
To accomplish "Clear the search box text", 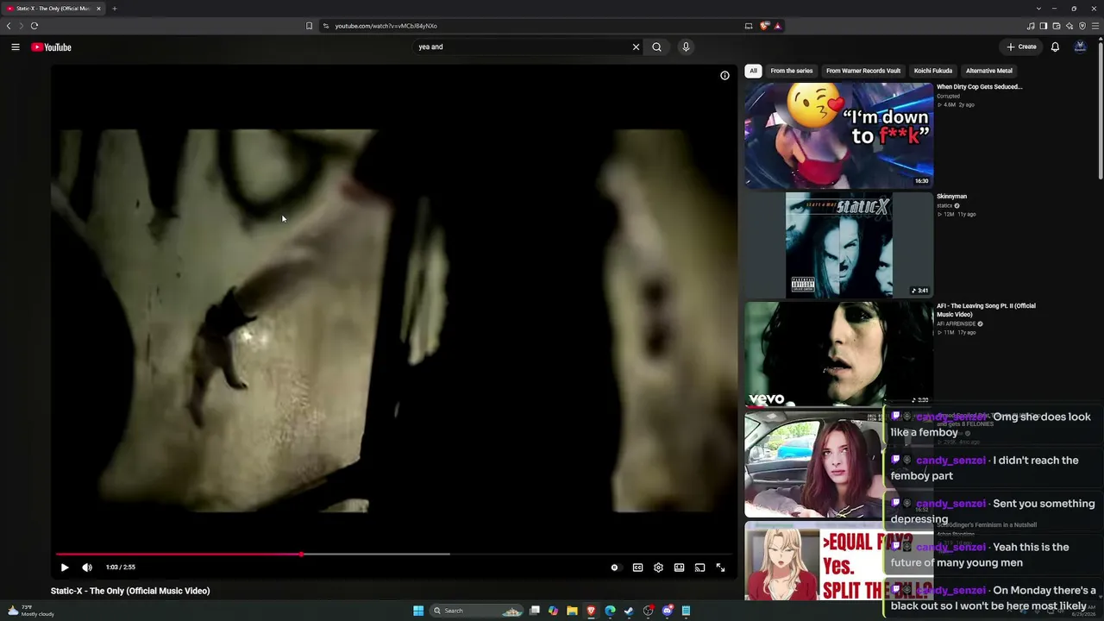I will (x=636, y=47).
